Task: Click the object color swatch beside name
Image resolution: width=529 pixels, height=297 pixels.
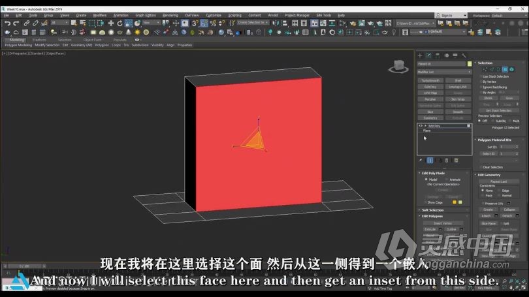Action: pos(470,64)
